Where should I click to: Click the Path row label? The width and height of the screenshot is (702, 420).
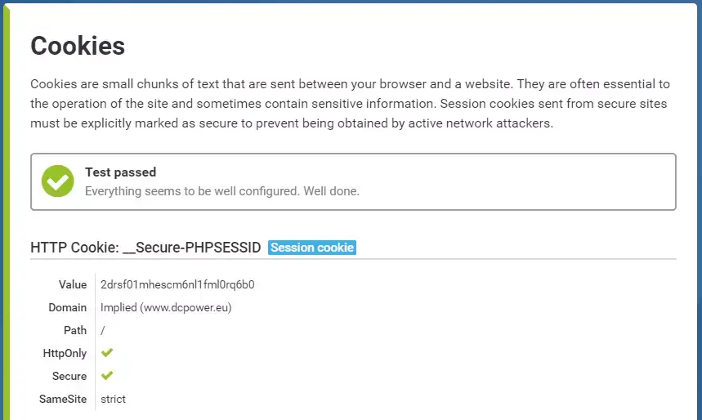[75, 330]
